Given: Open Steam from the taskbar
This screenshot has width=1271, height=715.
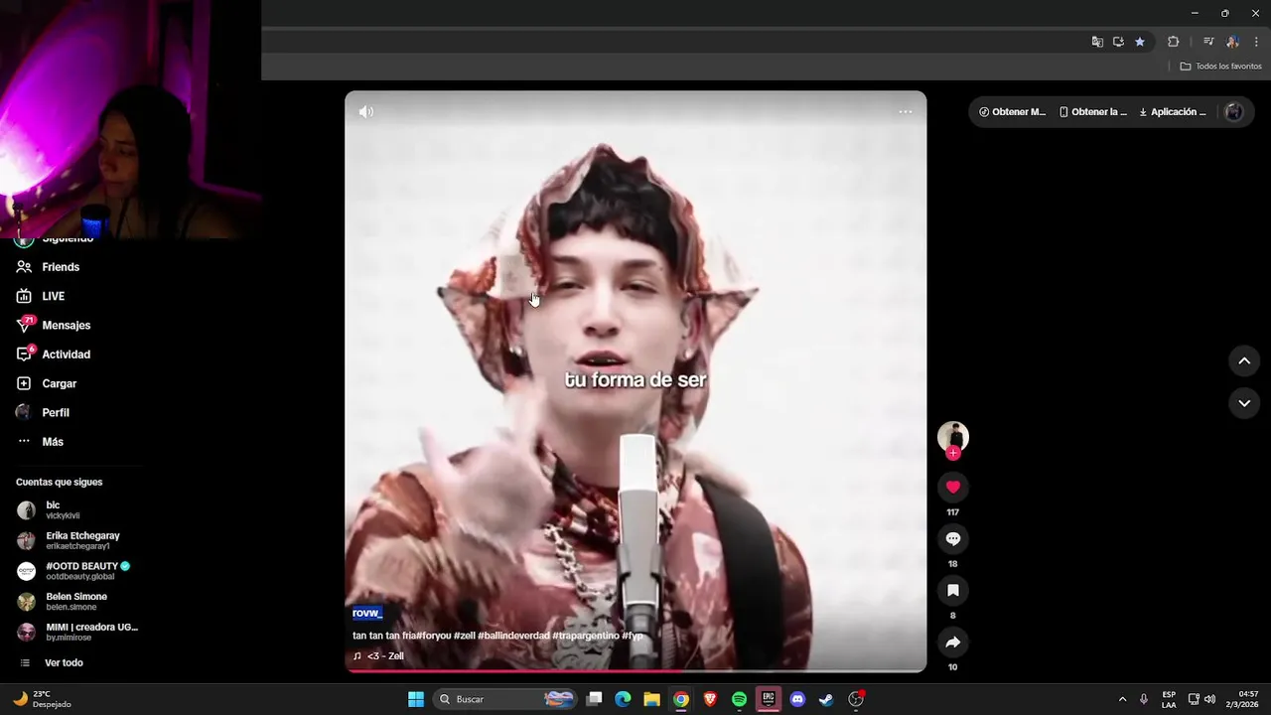Looking at the screenshot, I should coord(826,699).
